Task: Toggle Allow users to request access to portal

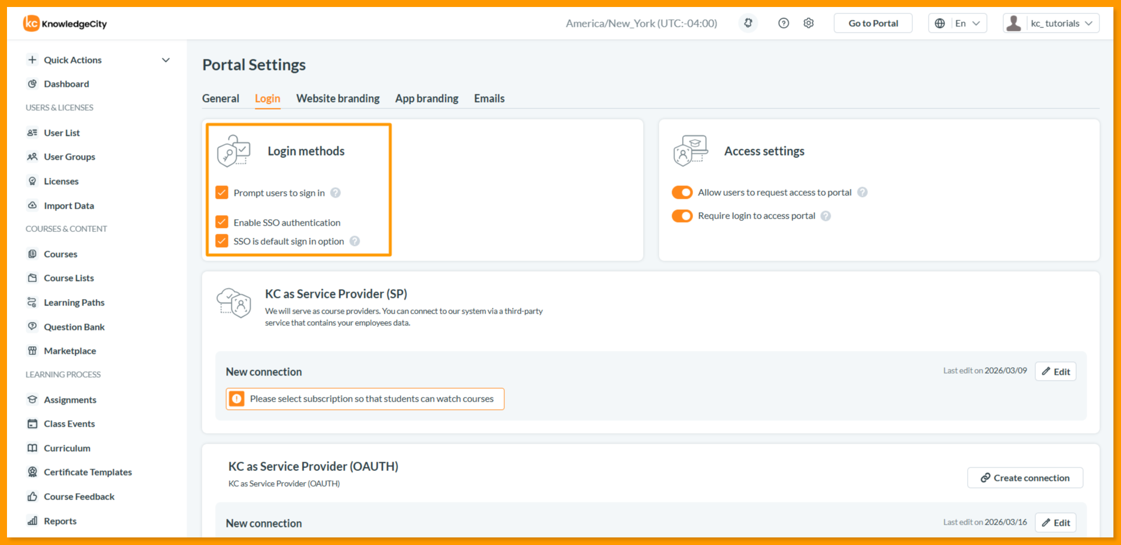Action: [x=682, y=192]
